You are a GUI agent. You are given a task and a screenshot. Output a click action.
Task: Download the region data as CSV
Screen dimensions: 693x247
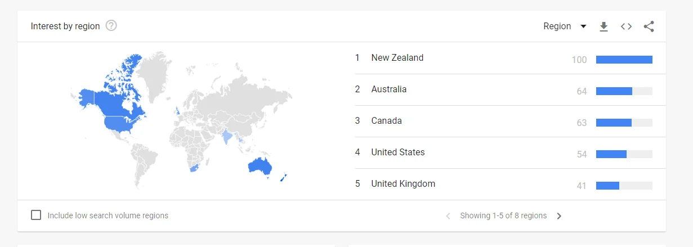coord(603,26)
